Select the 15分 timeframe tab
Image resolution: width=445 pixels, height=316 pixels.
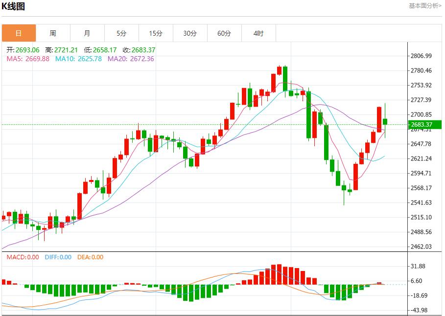pos(156,33)
